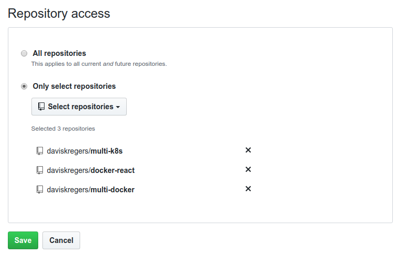Remove the multi-k8s repository with X

pos(248,150)
